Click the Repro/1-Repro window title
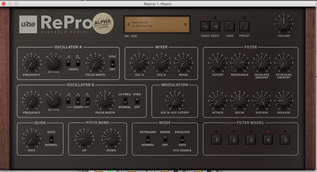The image size is (317, 172). 157,4
